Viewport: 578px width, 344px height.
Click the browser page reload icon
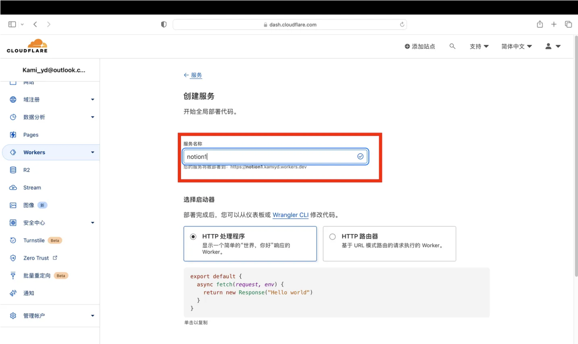coord(402,25)
